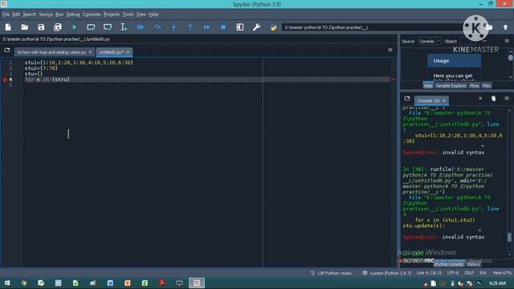Open file using the folder toolbar icon
Image resolution: width=514 pixels, height=289 pixels.
pos(25,27)
